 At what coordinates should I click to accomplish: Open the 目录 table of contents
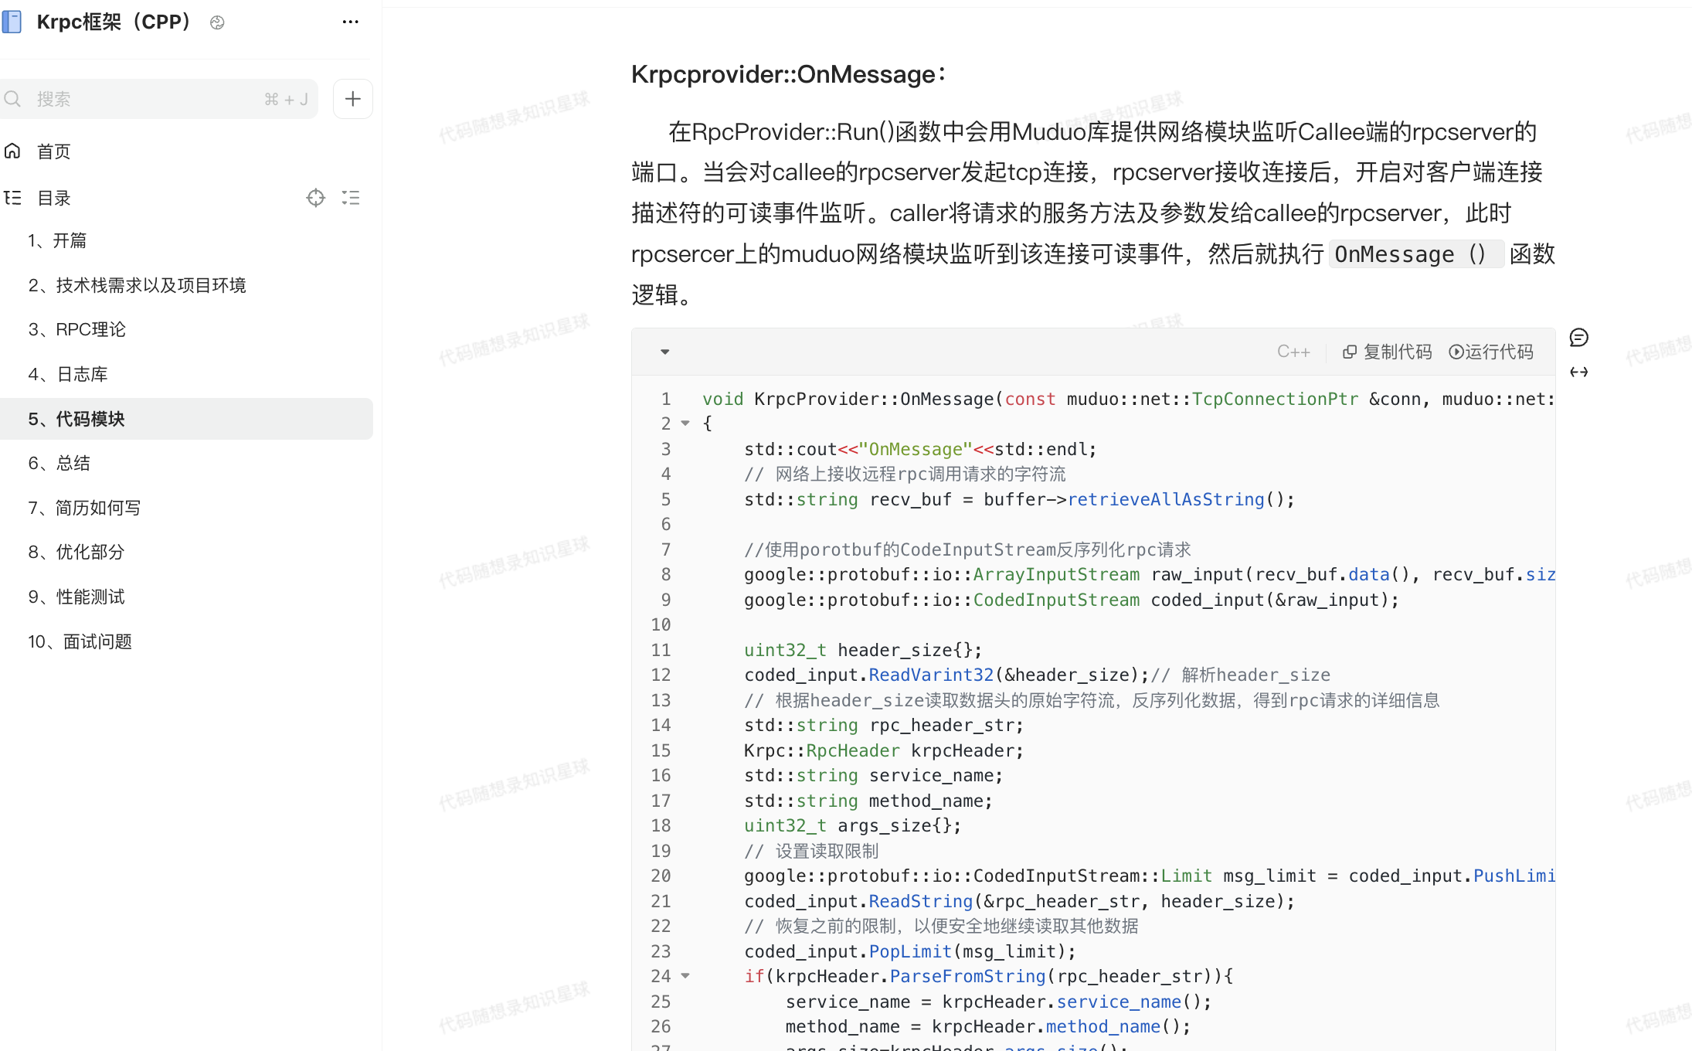click(54, 198)
